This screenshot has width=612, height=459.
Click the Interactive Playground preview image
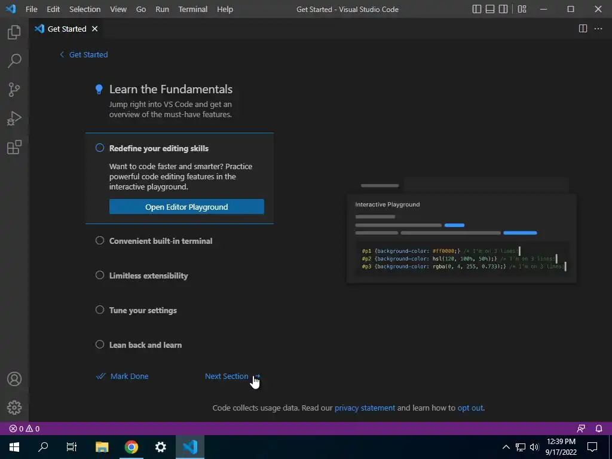(x=461, y=230)
